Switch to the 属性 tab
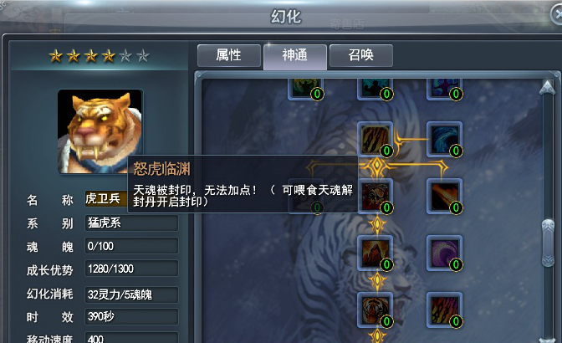 point(228,55)
